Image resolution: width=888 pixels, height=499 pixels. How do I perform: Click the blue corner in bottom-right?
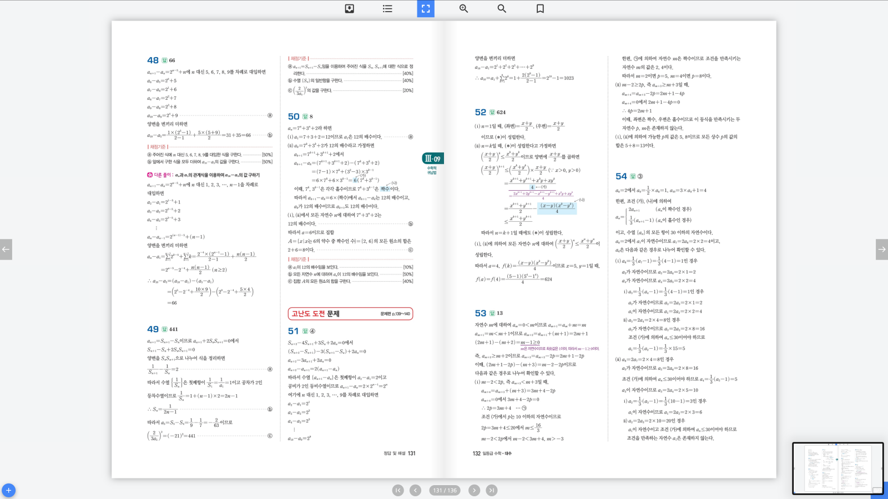click(x=880, y=492)
